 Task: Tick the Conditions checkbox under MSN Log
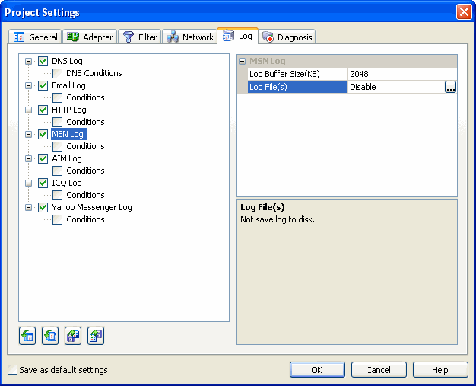coord(57,146)
